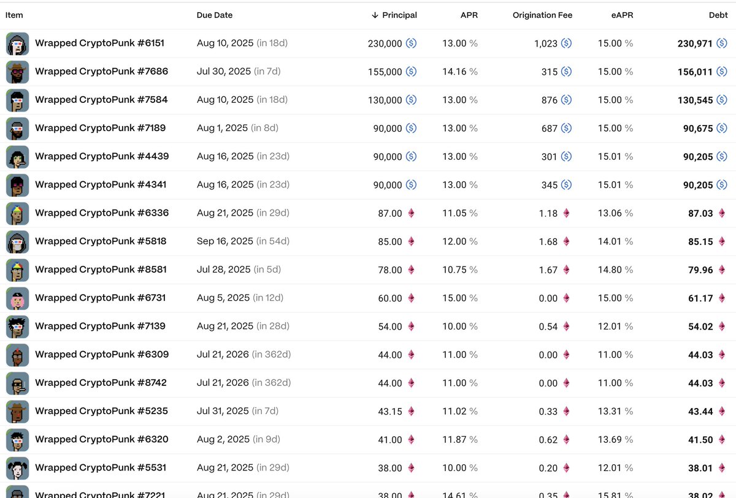Open the Wrapped CryptoPunk #7139 avatar thumbnail
Image resolution: width=736 pixels, height=498 pixels.
pos(17,326)
